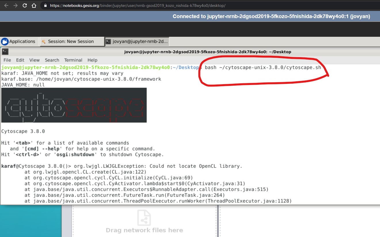Screen dimensions: 380x237
Task: Click the 'JAVA_HOME: null' line
Action: point(23,85)
